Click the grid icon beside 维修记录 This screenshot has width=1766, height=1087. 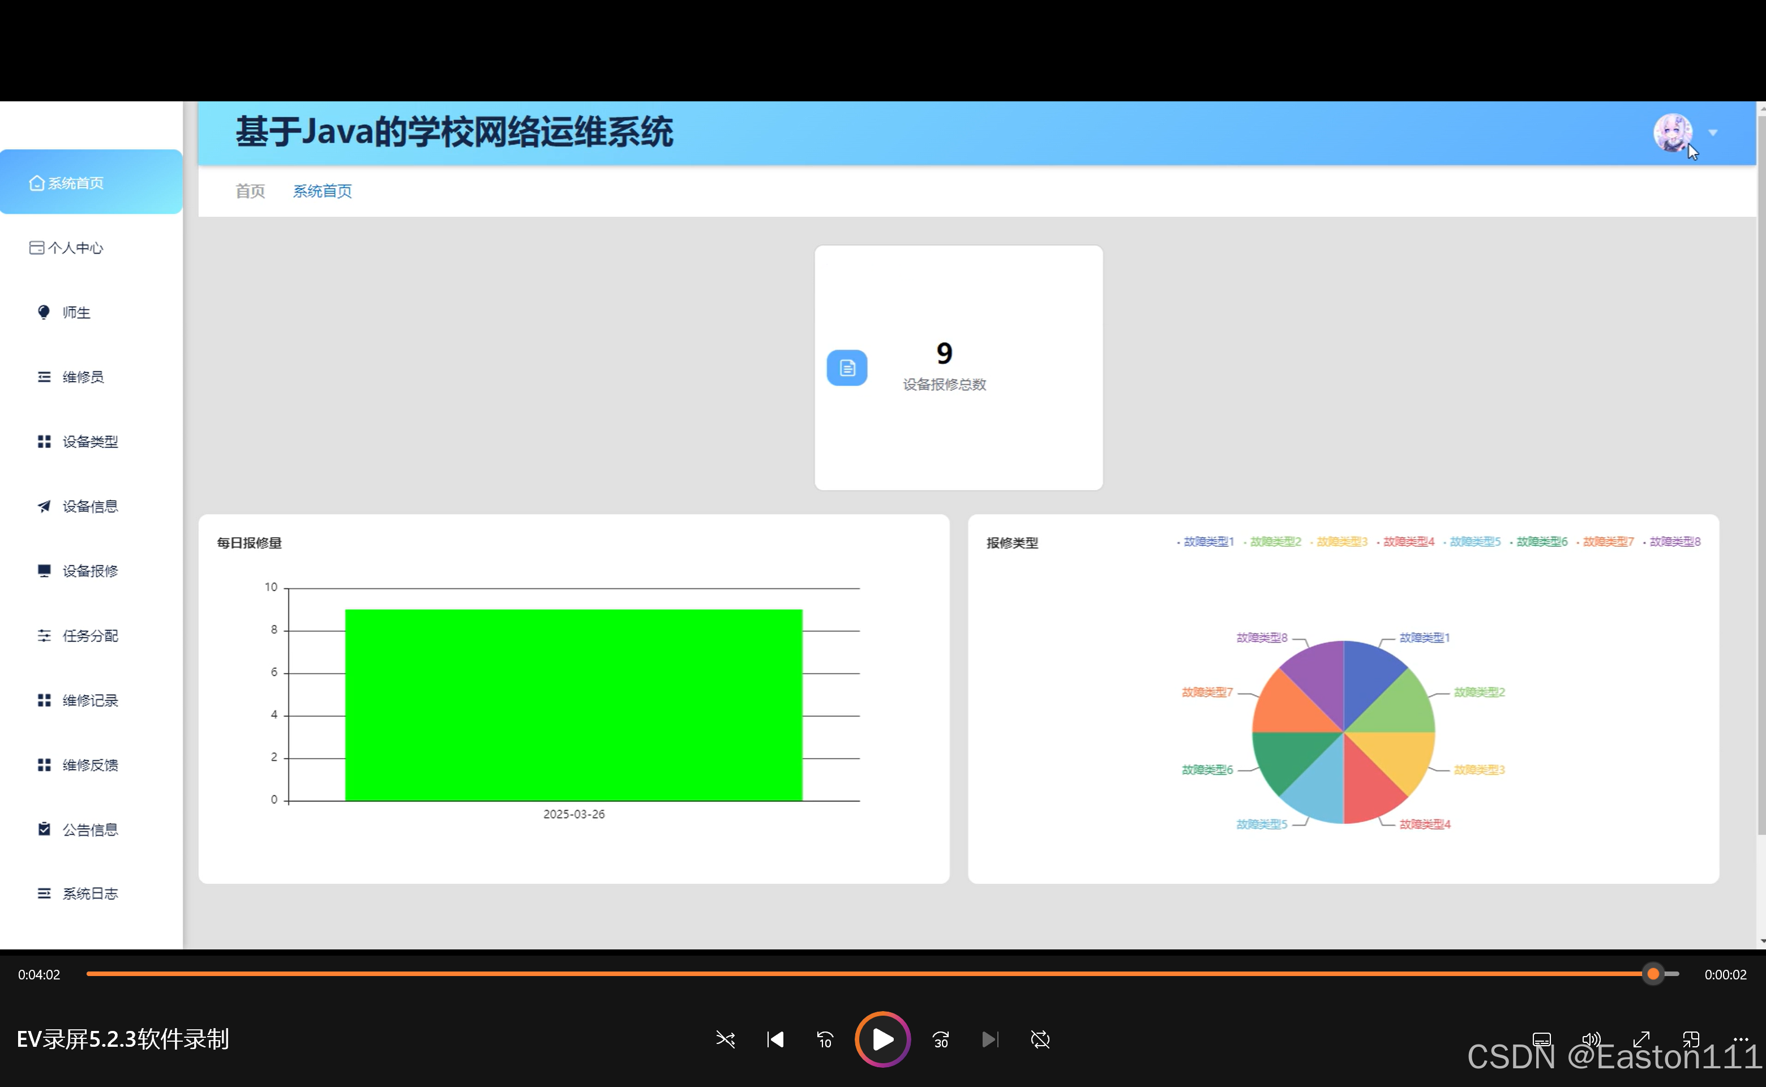(44, 700)
